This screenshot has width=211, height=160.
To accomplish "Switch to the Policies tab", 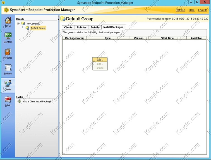I will click(81, 27).
